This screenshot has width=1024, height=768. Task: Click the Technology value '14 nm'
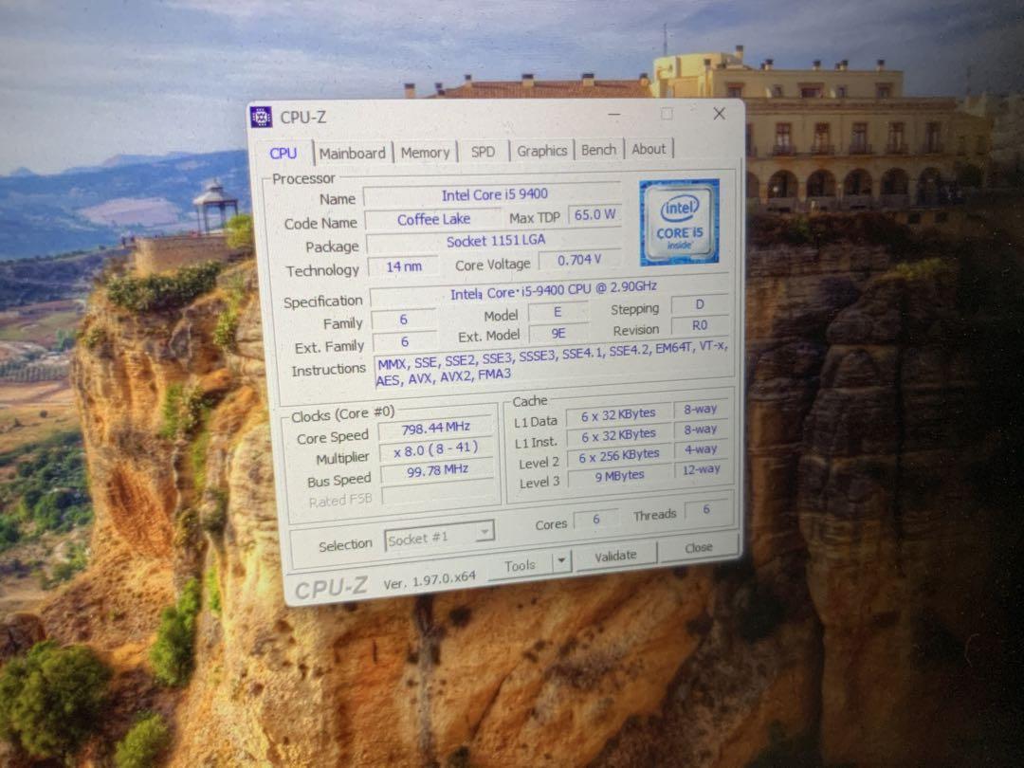[x=404, y=266]
